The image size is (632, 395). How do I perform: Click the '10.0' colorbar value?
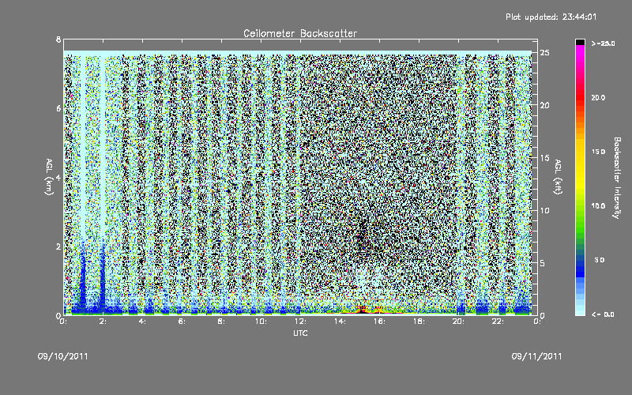(598, 206)
